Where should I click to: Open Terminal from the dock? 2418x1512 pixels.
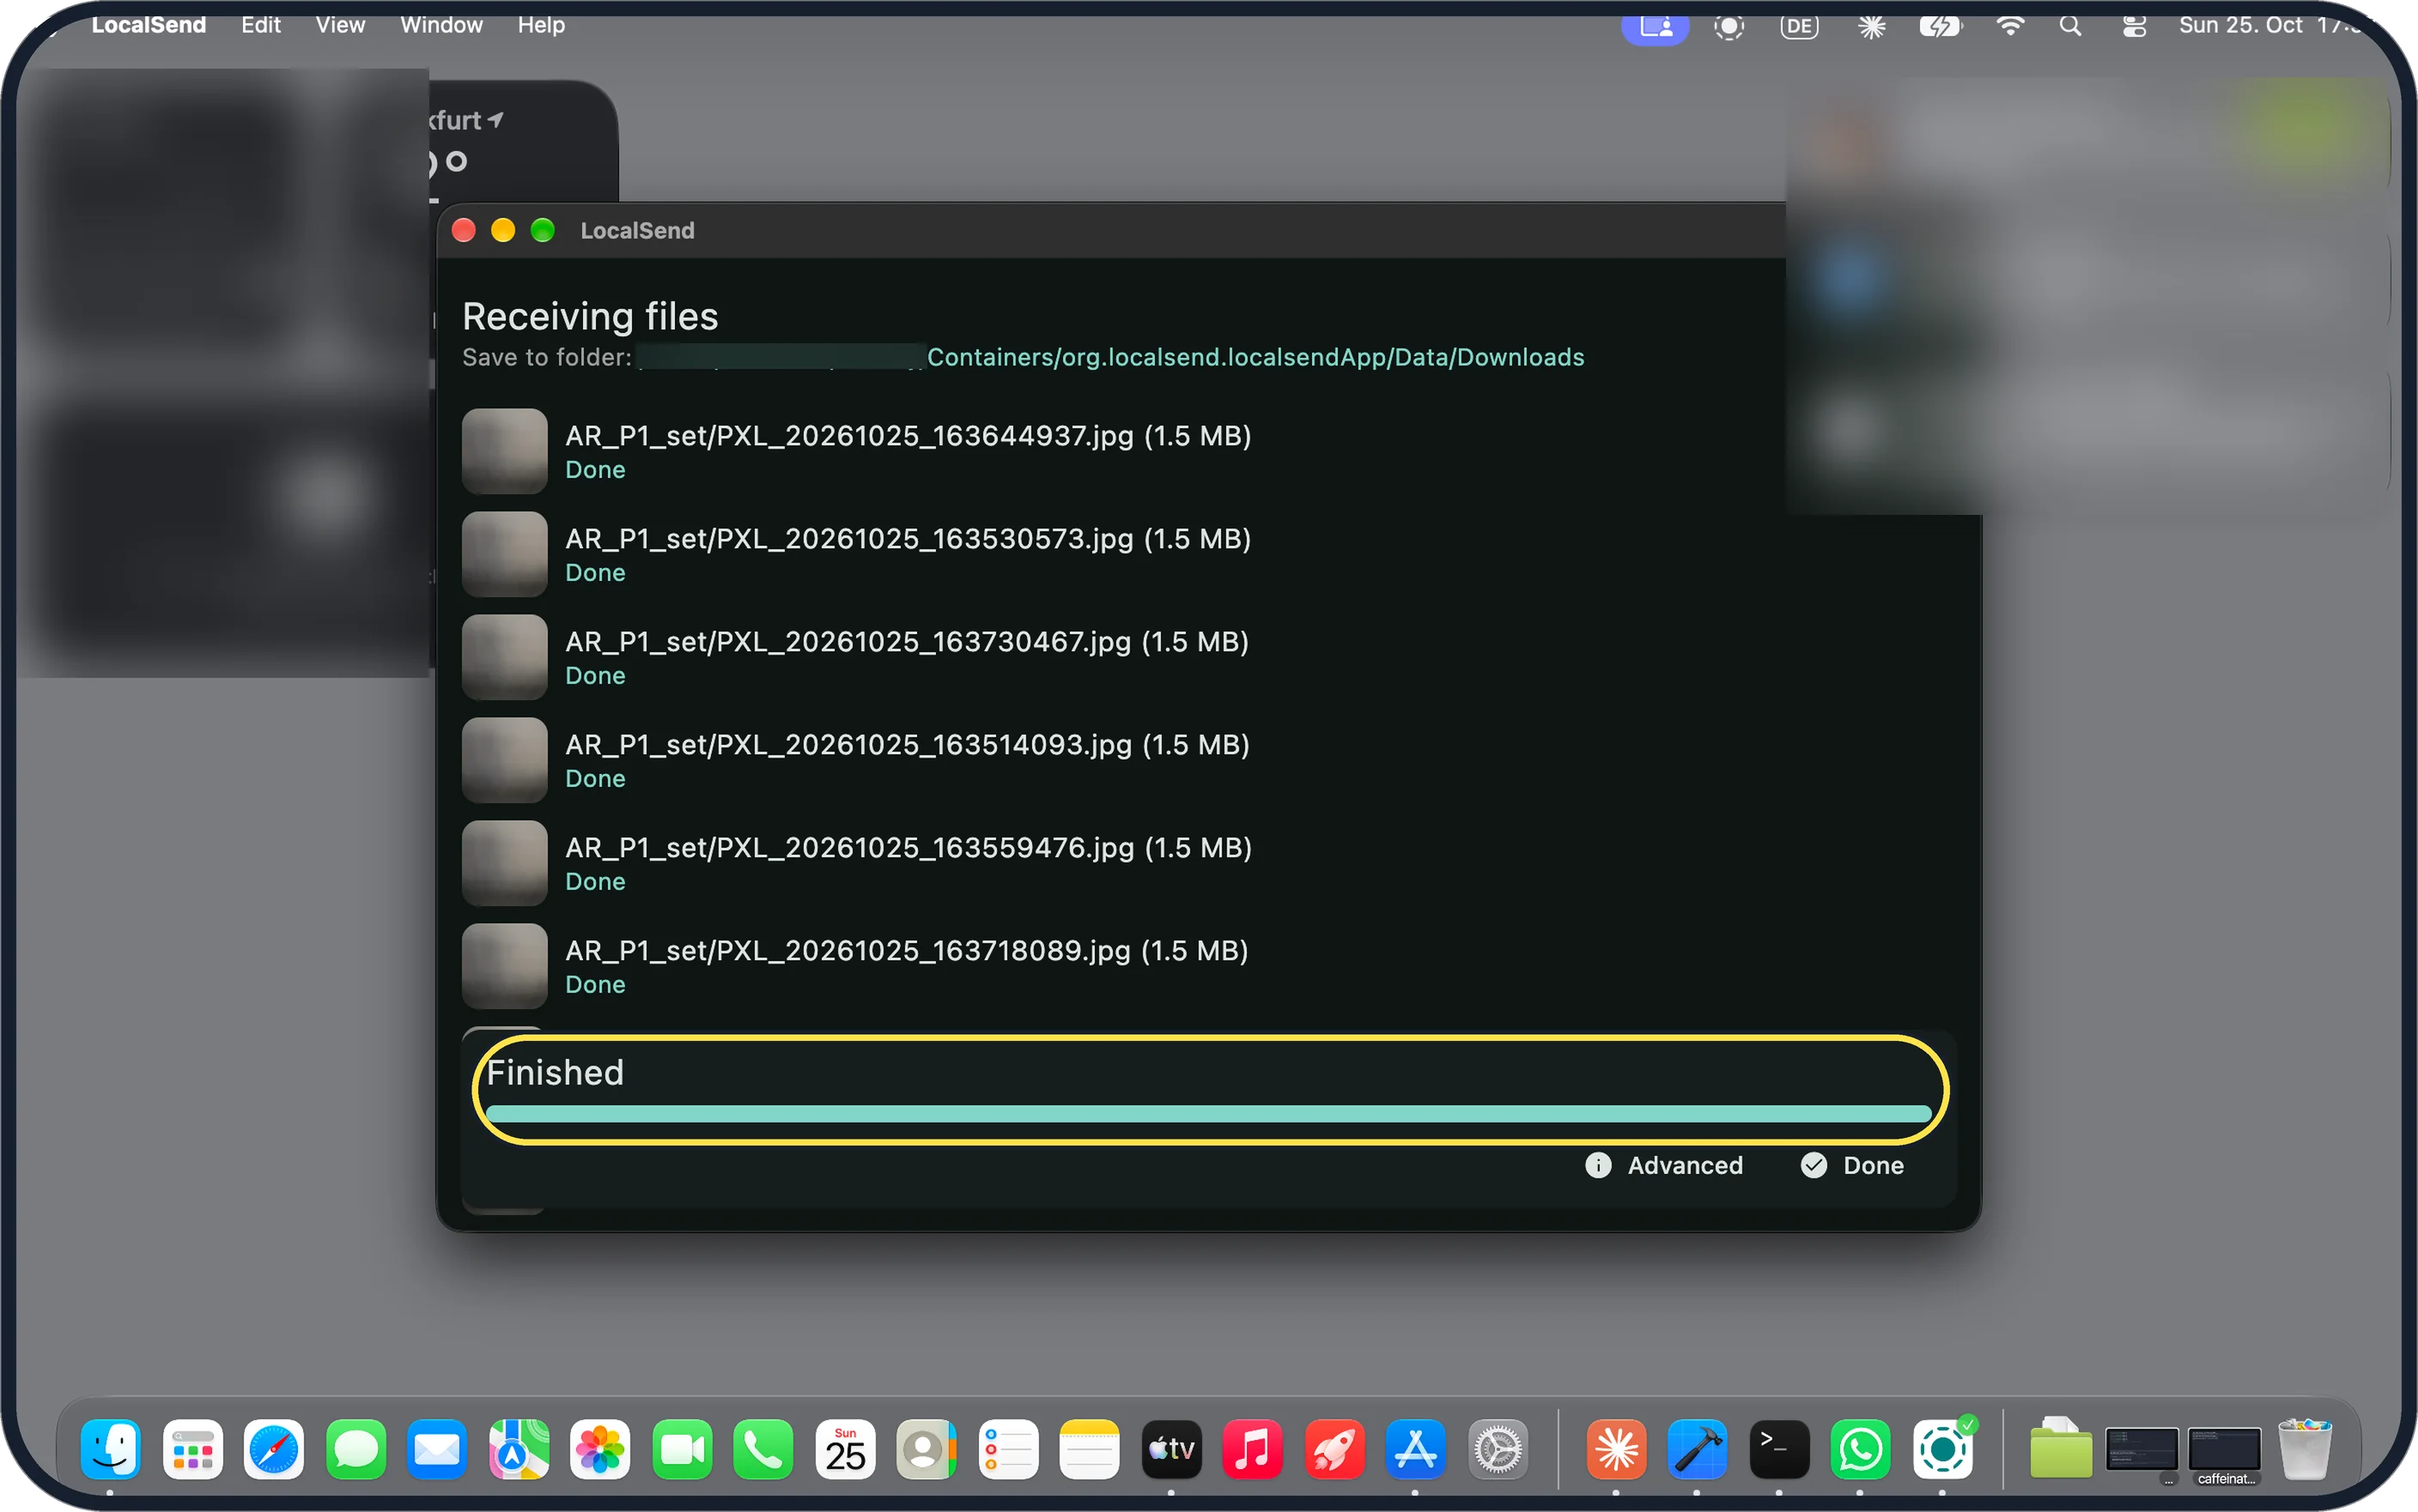tap(1779, 1449)
